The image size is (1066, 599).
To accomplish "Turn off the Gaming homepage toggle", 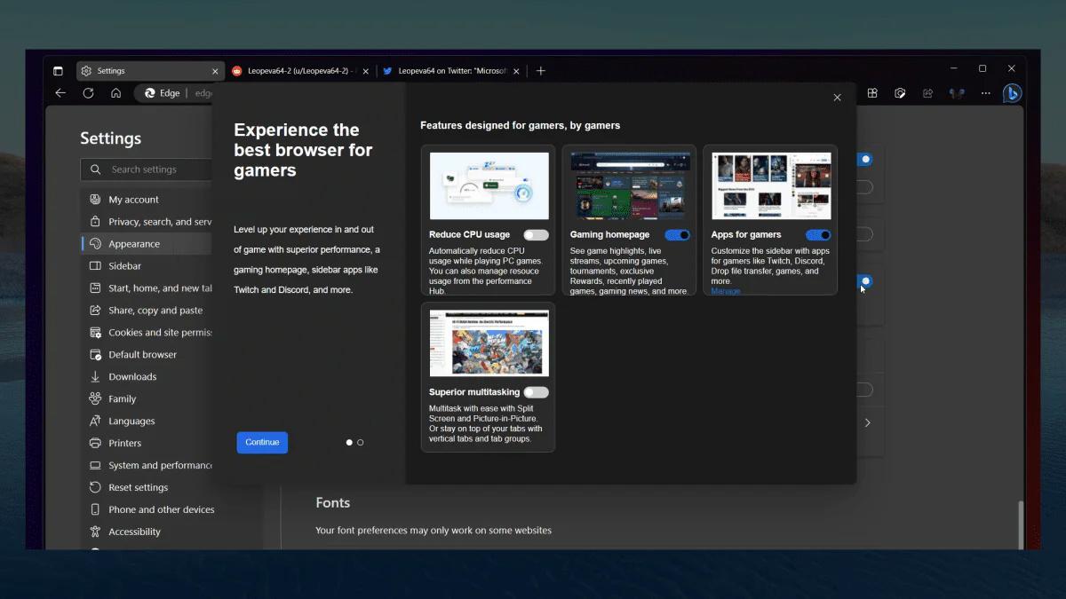I will point(678,234).
